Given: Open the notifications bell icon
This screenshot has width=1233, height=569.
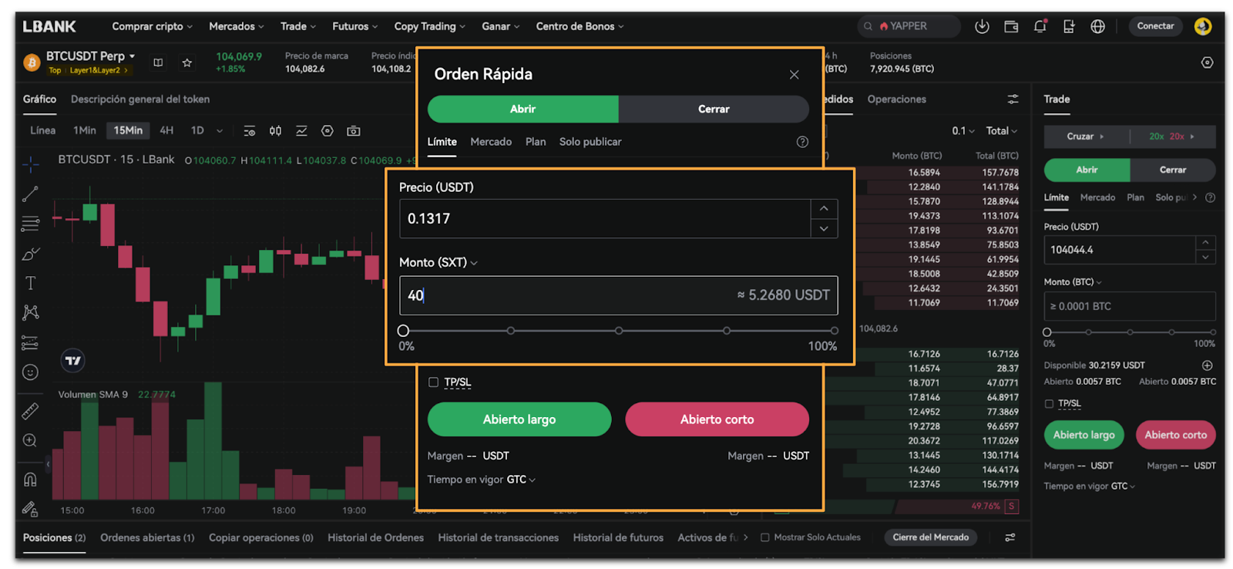Looking at the screenshot, I should pos(1040,26).
